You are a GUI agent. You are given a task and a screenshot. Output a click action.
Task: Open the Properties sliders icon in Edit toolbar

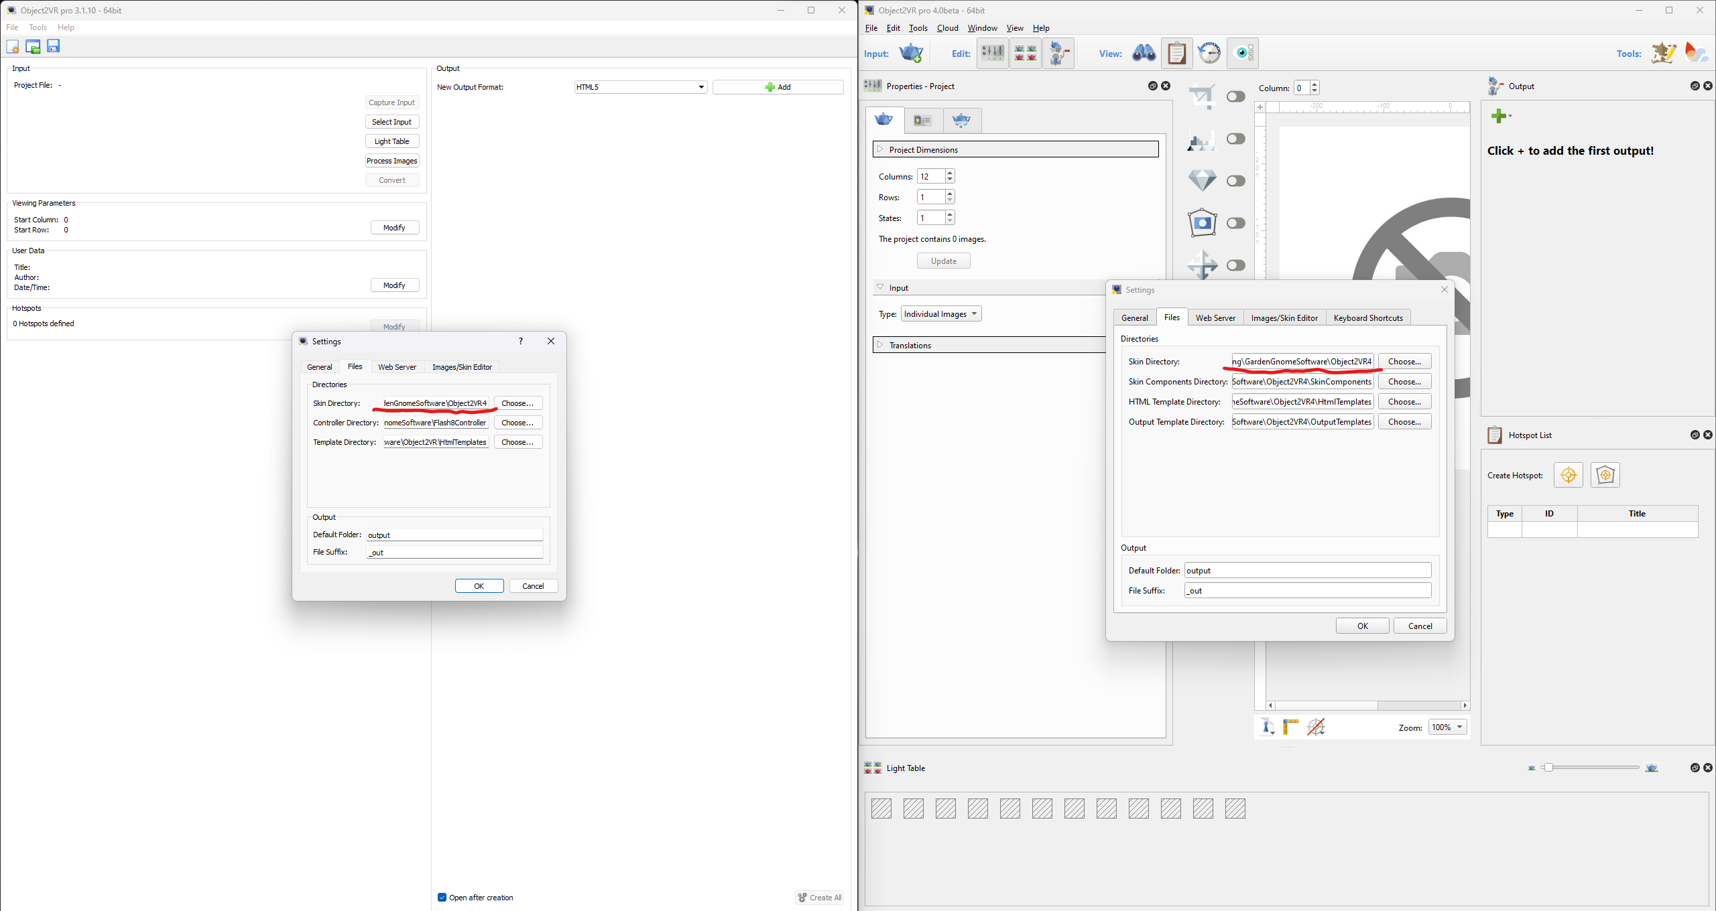click(993, 53)
